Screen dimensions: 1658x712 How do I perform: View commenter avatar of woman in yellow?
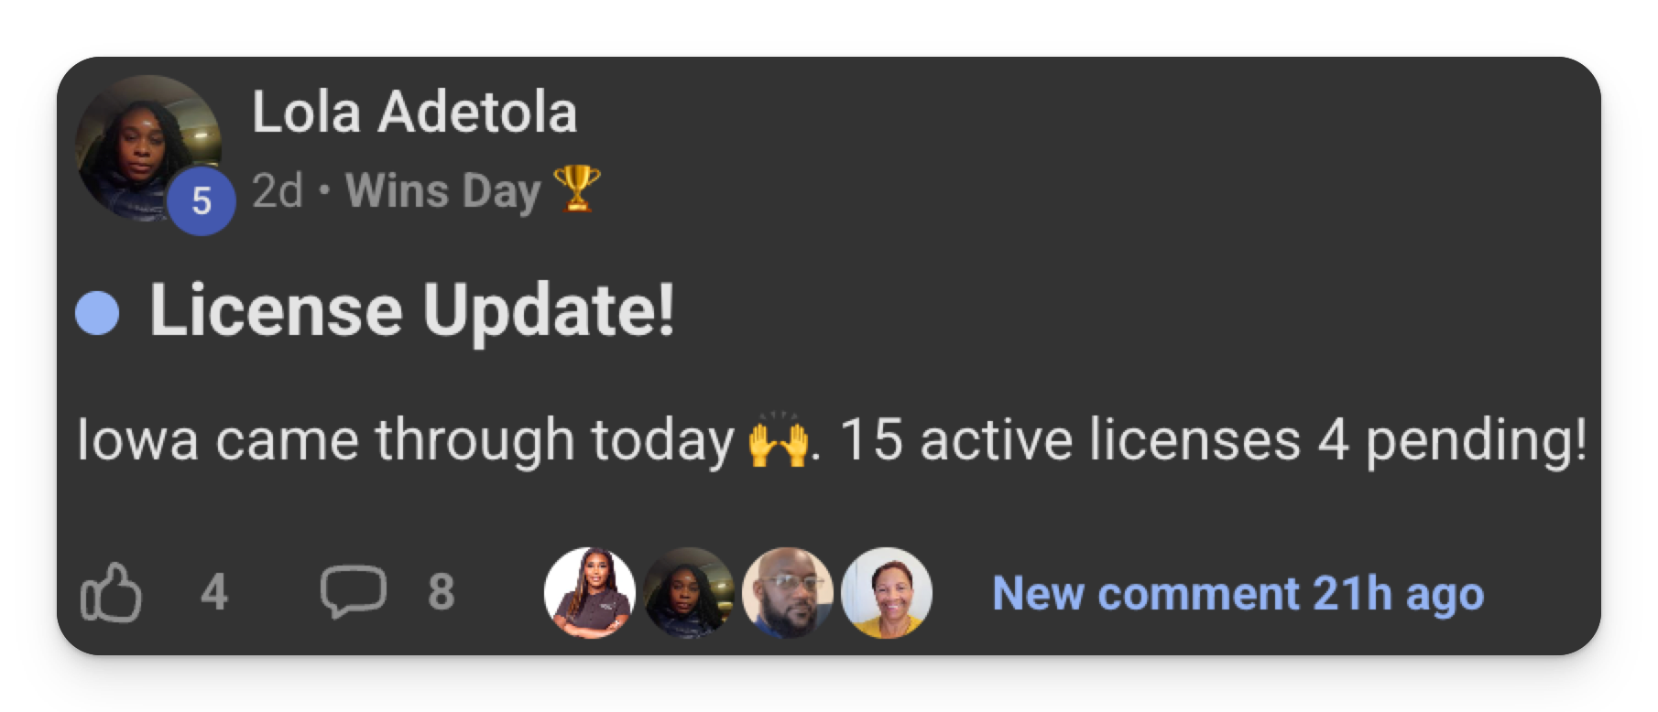click(x=886, y=593)
